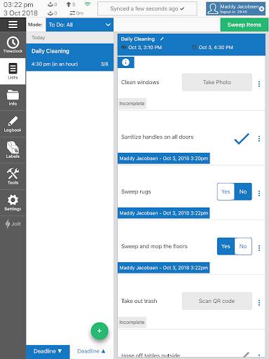
Task: Click Scan QR code for trash
Action: tap(217, 301)
